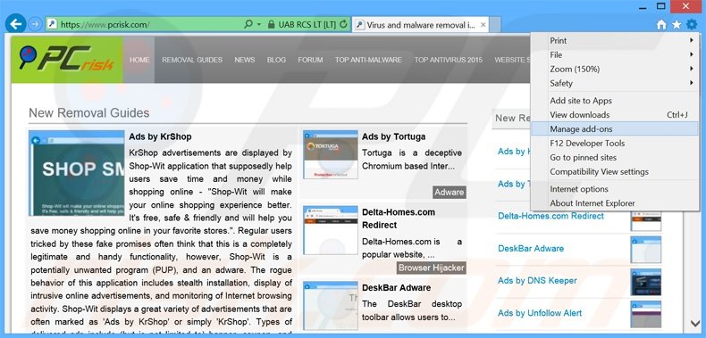706x338 pixels.
Task: Click the address bar URL field
Action: tap(144, 24)
